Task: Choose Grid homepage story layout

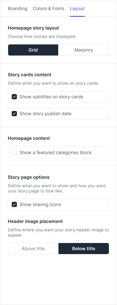Action: 33,50
